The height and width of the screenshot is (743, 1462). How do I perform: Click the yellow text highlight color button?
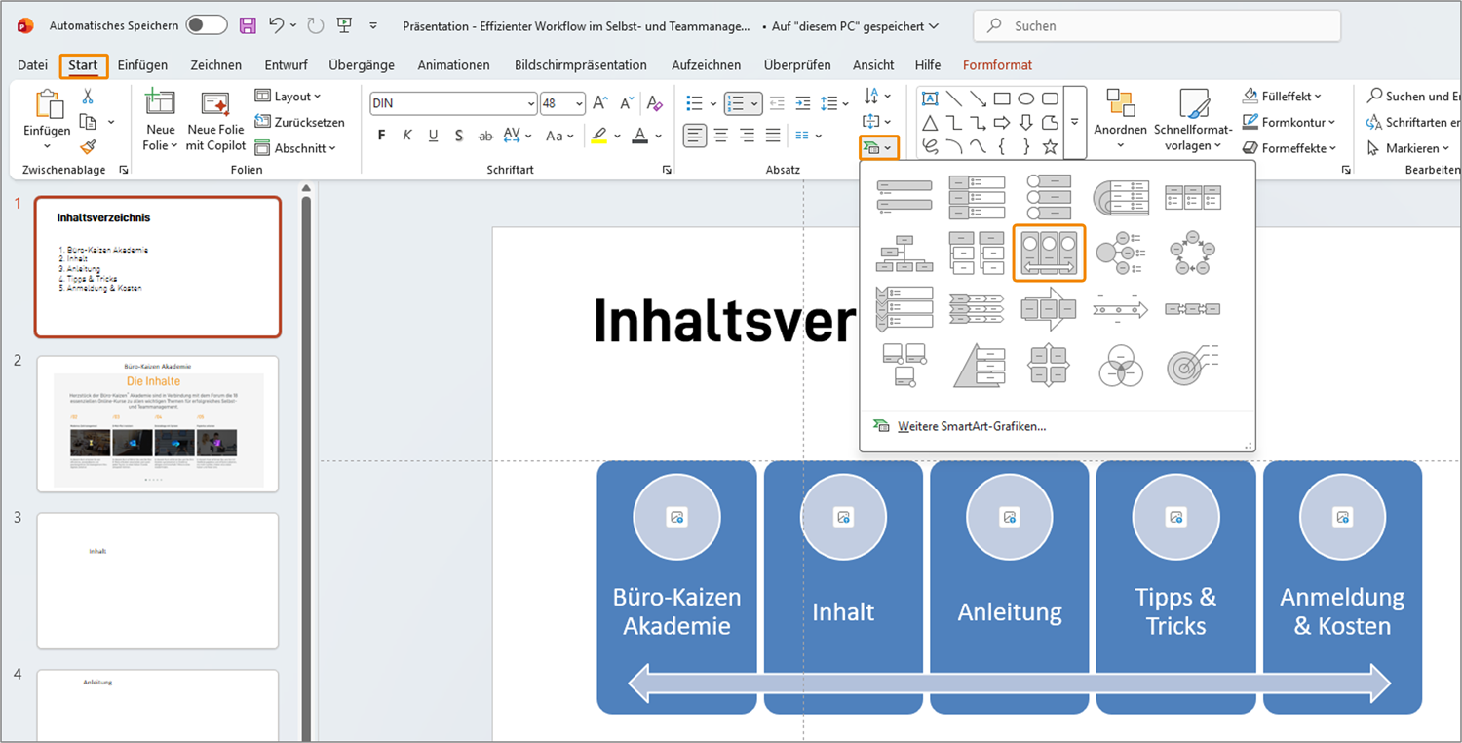pos(599,136)
